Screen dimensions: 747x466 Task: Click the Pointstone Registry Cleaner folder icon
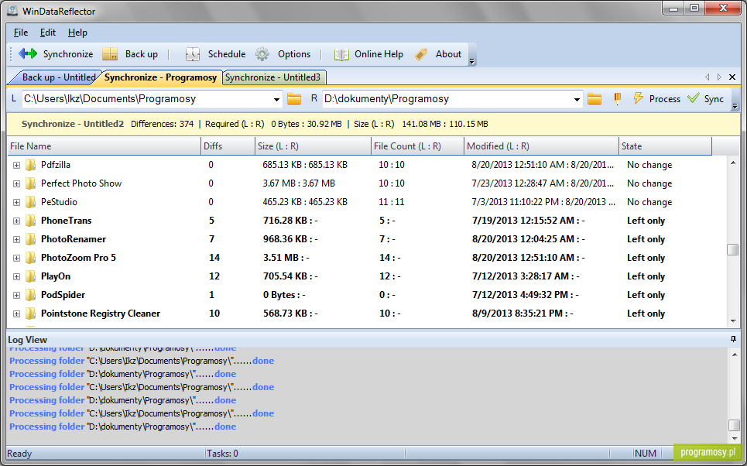[x=30, y=314]
